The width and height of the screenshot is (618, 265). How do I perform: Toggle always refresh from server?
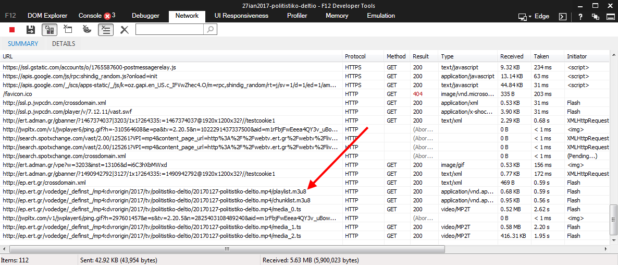coord(50,30)
